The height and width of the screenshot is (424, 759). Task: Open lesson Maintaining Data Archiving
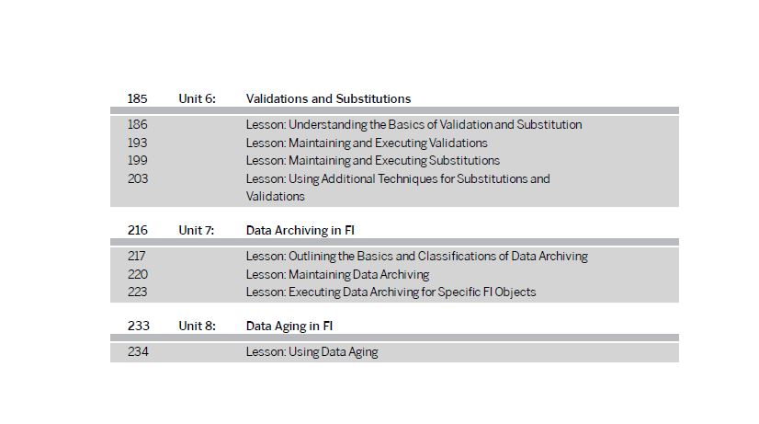337,274
